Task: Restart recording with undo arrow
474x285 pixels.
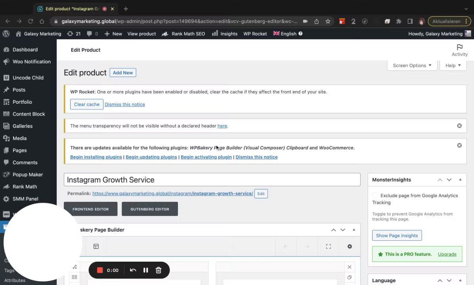Action: (x=133, y=270)
